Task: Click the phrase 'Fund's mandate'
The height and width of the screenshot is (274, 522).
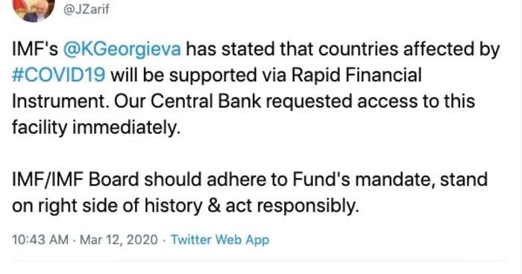Action: coord(364,179)
